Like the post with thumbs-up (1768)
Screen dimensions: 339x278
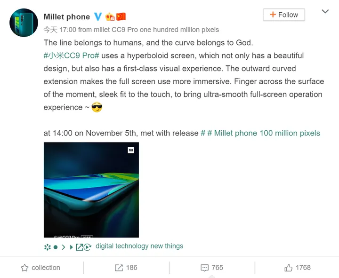[298, 268]
